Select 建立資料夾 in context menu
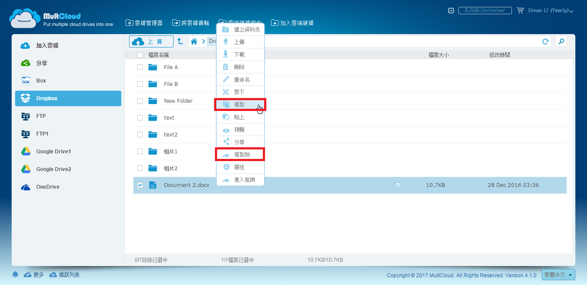 click(x=240, y=29)
